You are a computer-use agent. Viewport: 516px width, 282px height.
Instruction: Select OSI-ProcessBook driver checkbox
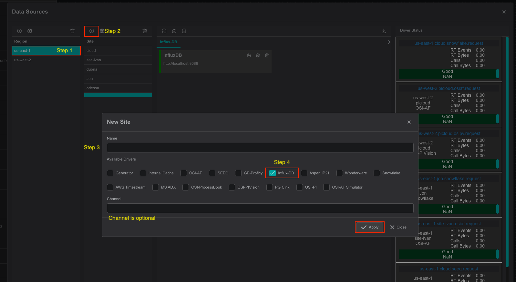tap(186, 187)
